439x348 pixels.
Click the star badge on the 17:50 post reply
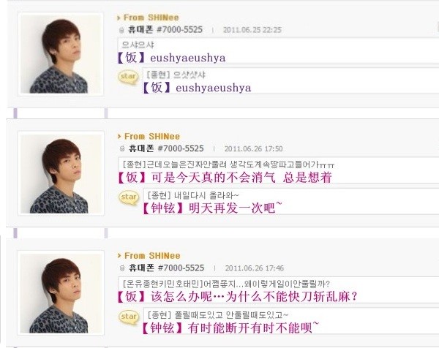click(129, 197)
